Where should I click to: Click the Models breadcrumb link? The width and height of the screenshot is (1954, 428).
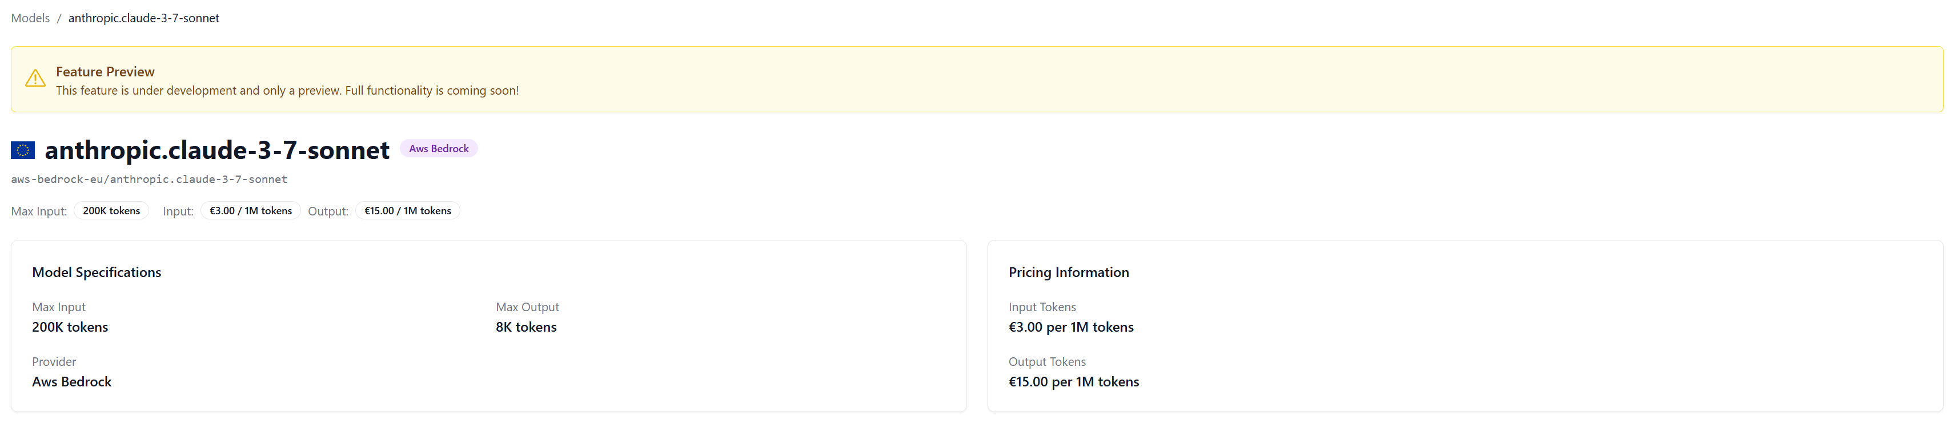point(30,18)
